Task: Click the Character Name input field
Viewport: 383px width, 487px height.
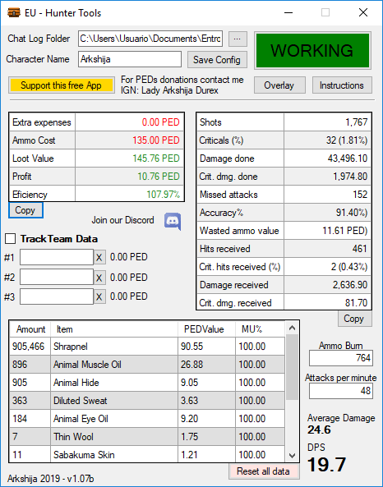Action: point(130,59)
